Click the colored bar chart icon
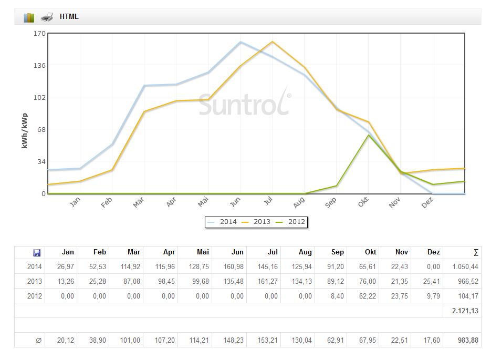Image resolution: width=491 pixels, height=359 pixels. 29,17
